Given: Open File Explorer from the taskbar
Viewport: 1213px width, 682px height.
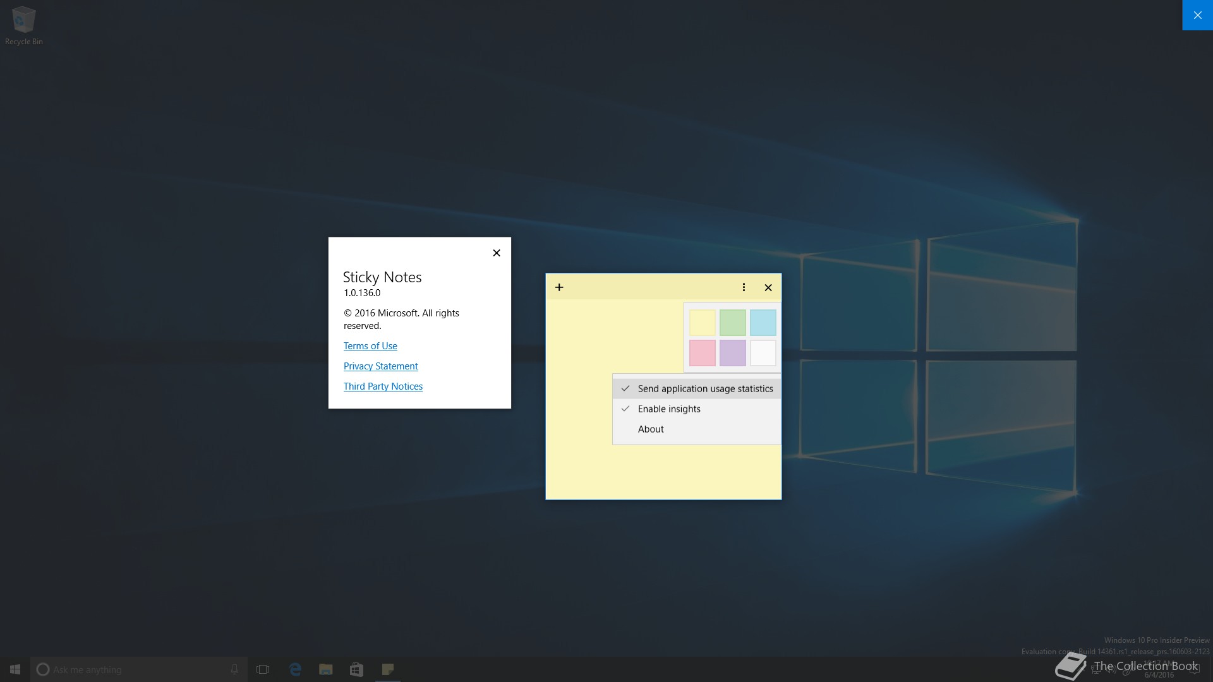Looking at the screenshot, I should point(326,669).
